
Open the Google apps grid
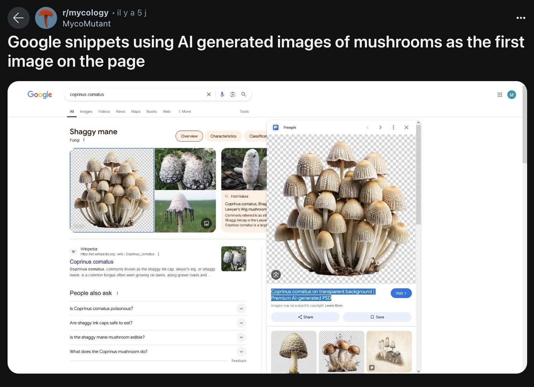500,95
